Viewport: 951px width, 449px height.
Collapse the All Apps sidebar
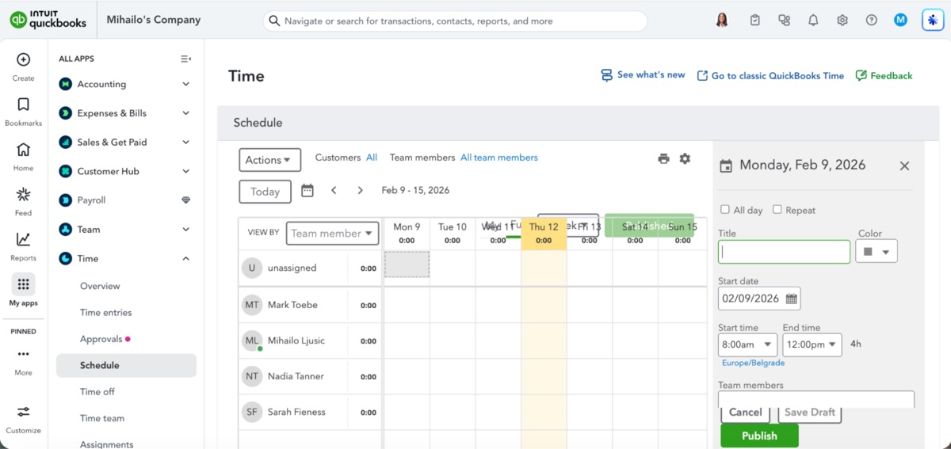[185, 59]
